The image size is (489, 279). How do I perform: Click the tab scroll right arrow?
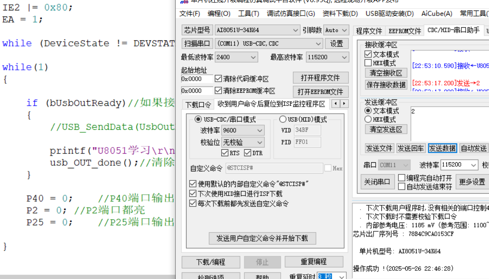[344, 104]
